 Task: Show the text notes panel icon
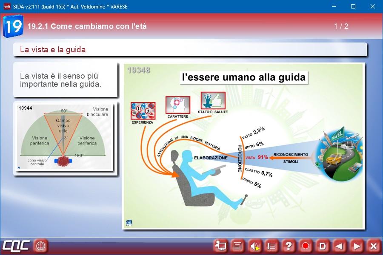pyautogui.click(x=237, y=246)
